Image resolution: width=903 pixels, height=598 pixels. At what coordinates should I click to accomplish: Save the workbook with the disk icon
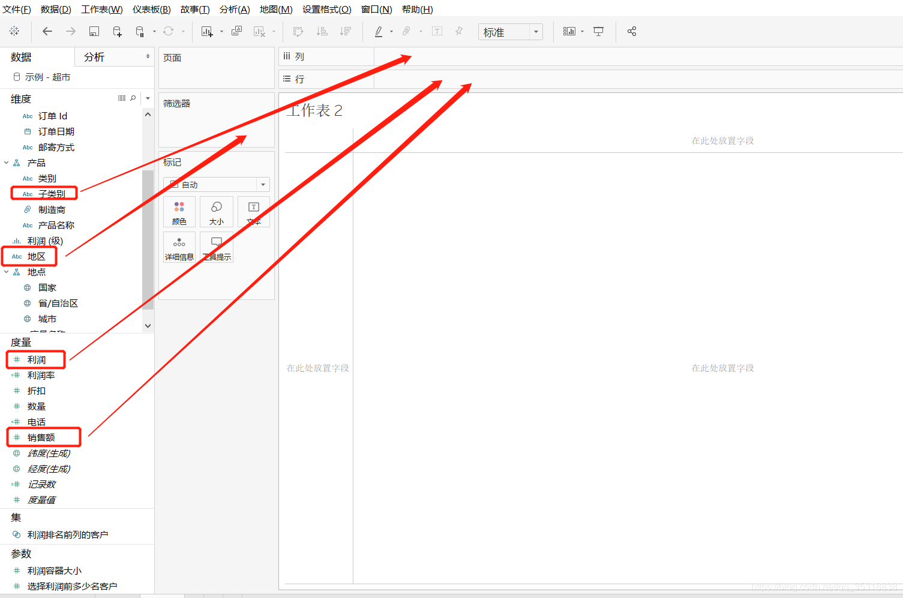coord(94,31)
